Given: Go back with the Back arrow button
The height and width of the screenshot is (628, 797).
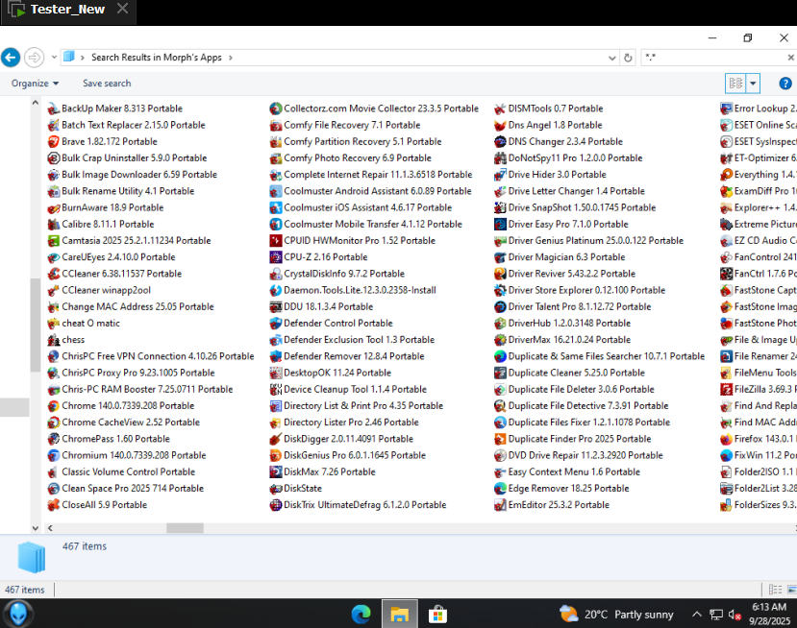Looking at the screenshot, I should (x=11, y=58).
